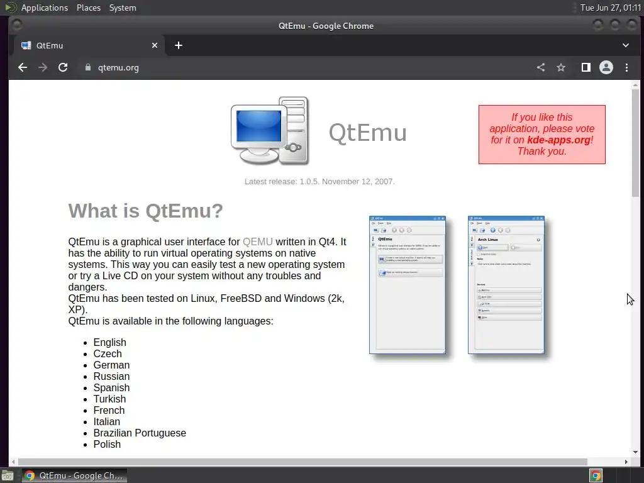Click the "English" list item
The image size is (644, 483).
click(109, 343)
